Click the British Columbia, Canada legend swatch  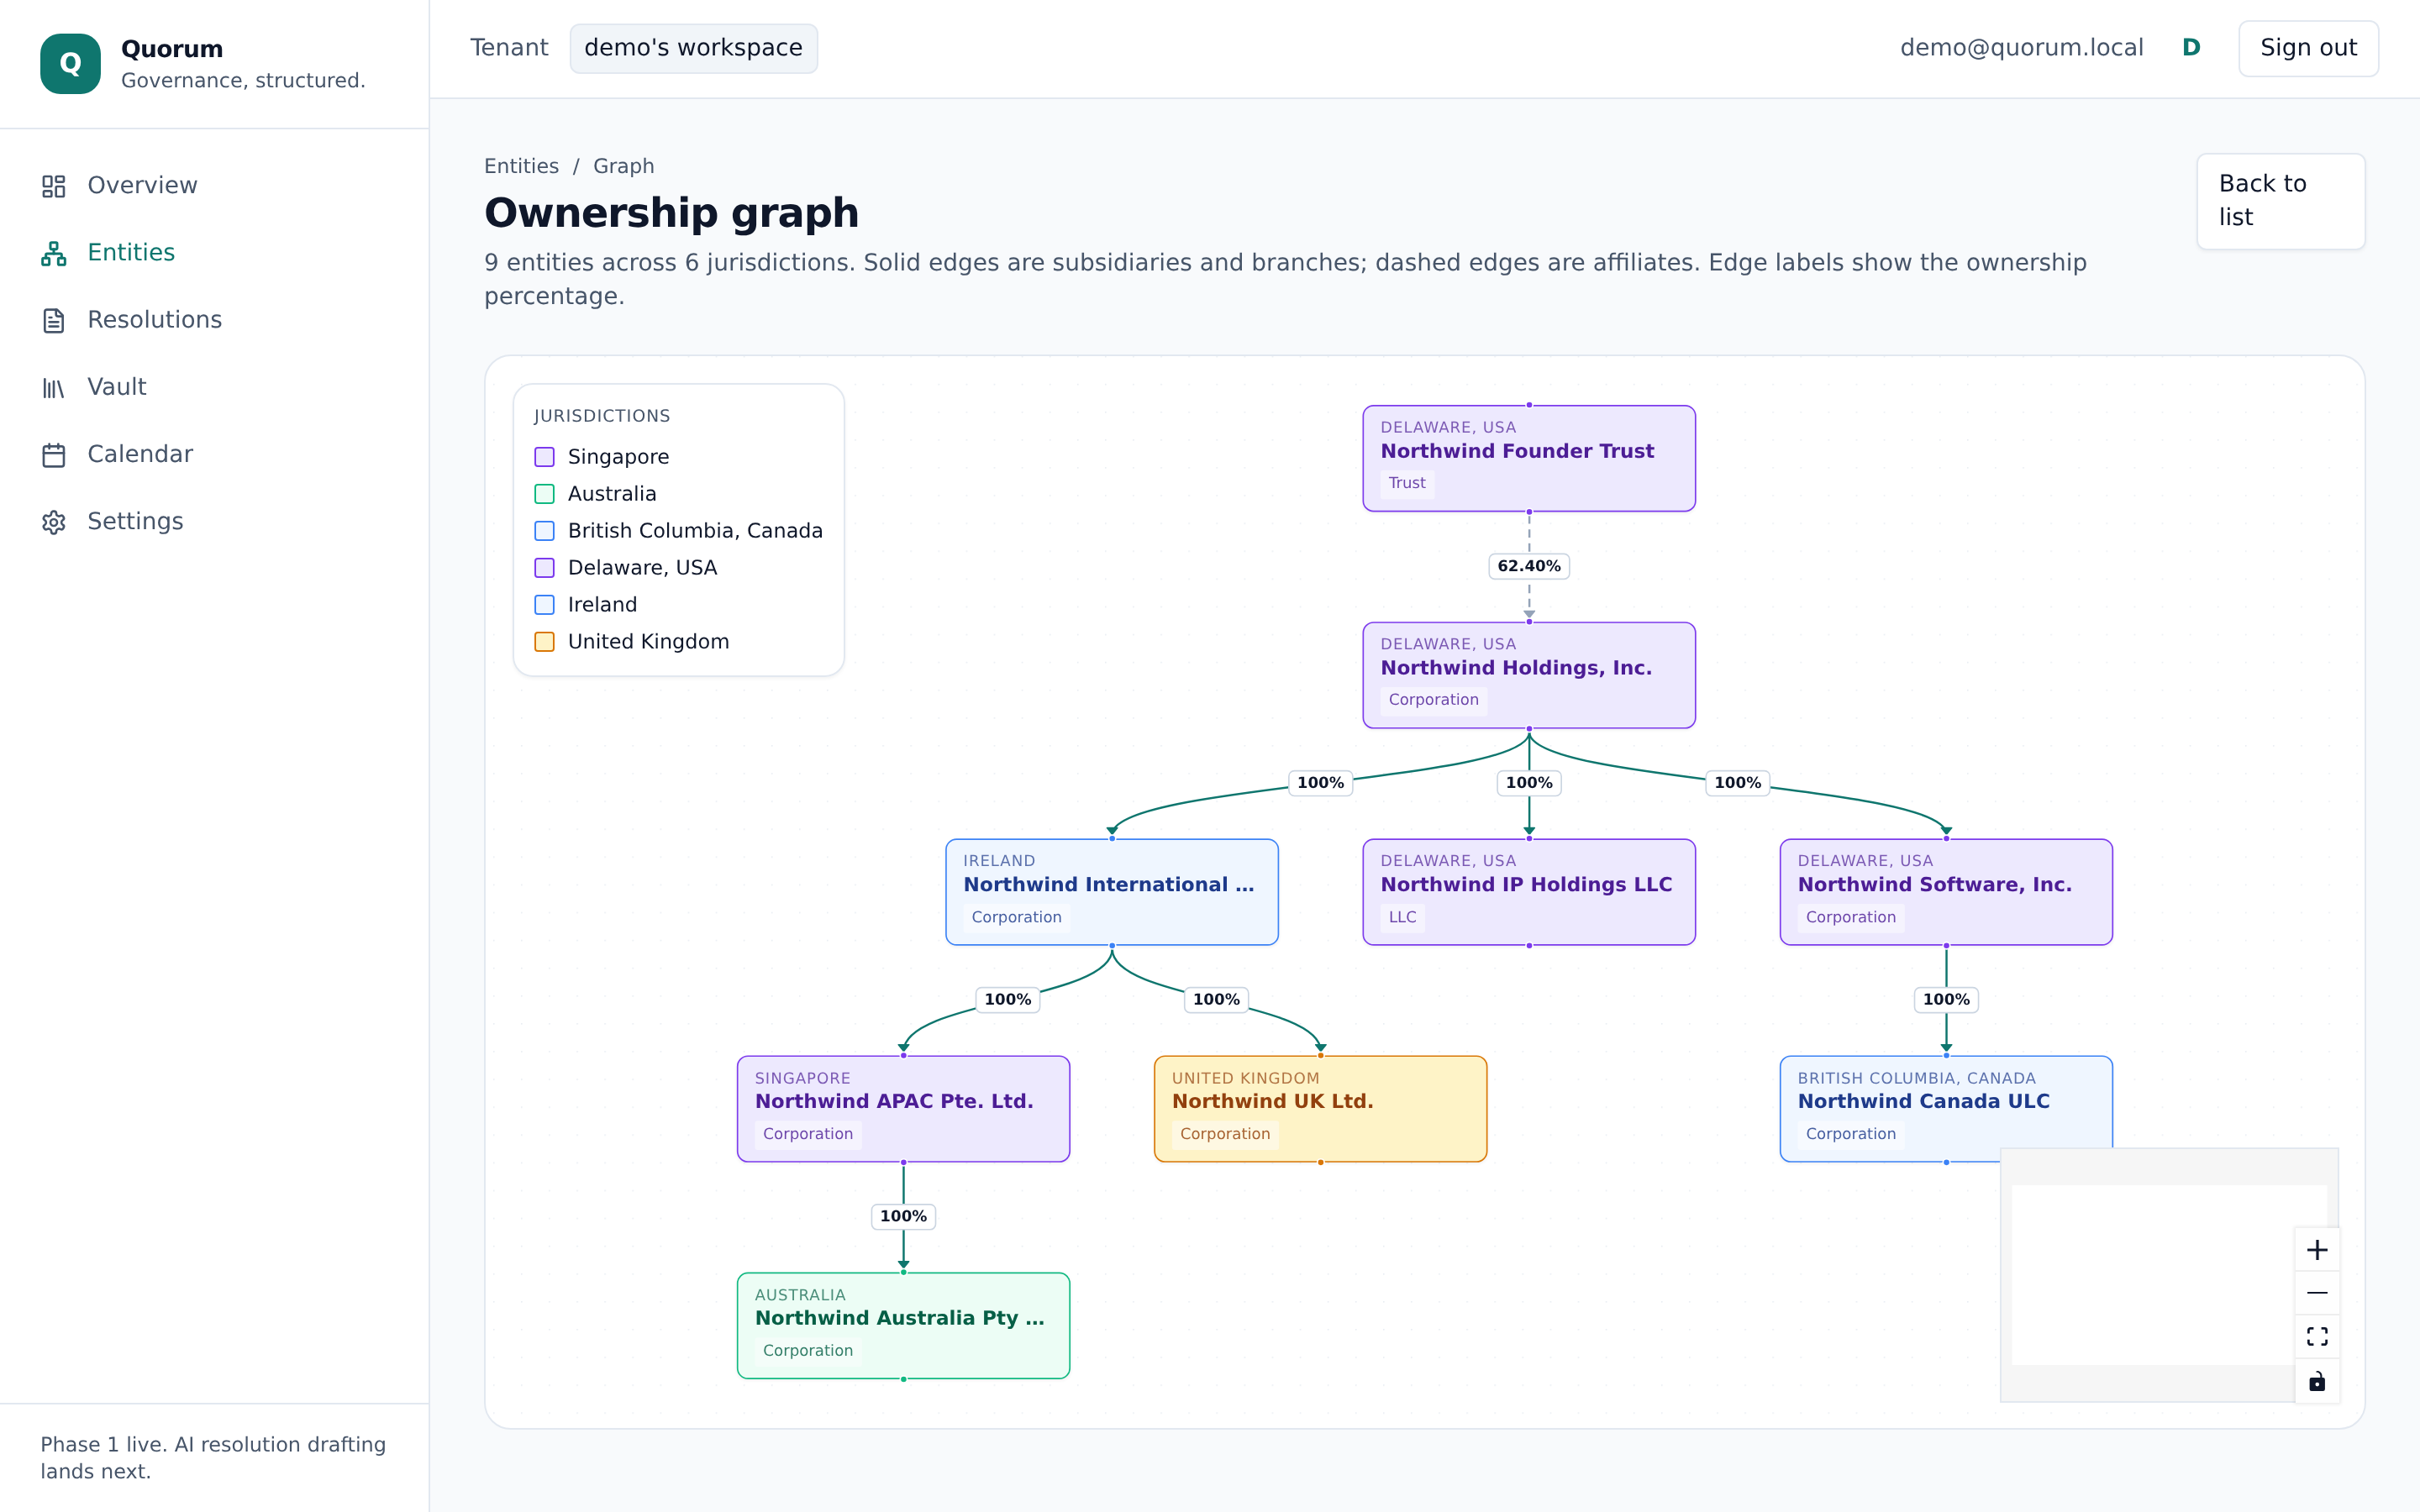[544, 531]
